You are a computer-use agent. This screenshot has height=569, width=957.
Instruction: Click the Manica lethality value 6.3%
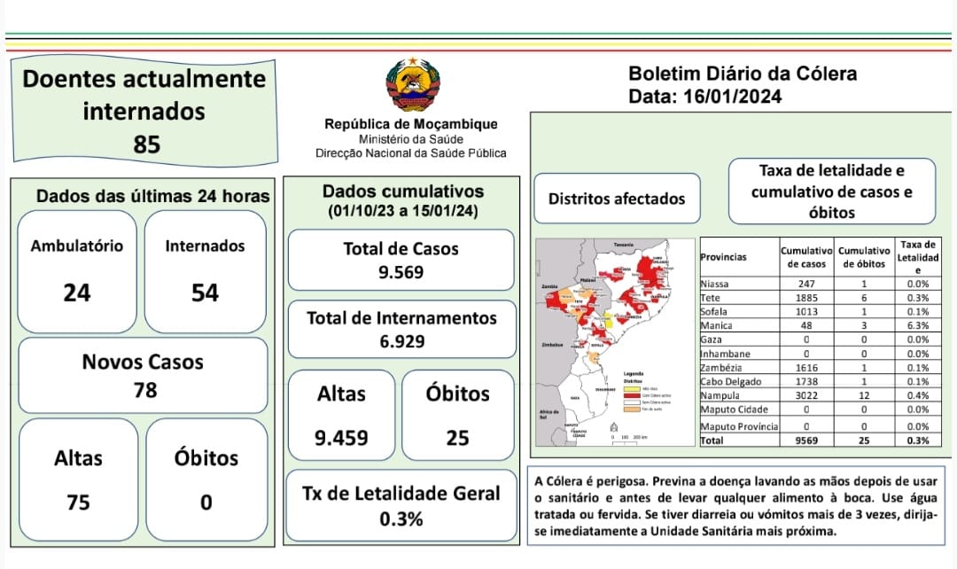917,325
